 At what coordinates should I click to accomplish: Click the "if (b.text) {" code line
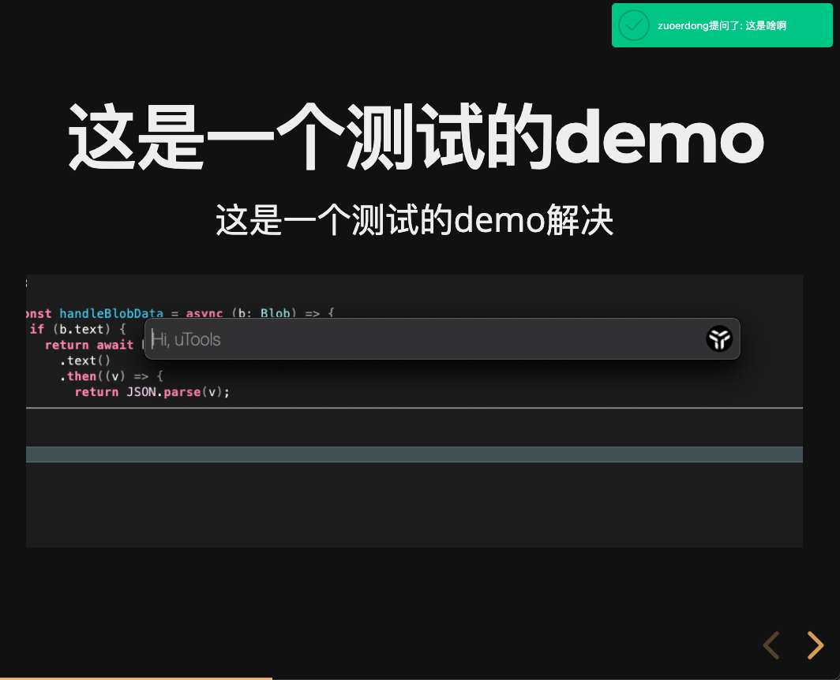pos(77,329)
